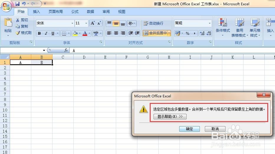Switch to 数据 ribbon tab

click(x=90, y=12)
